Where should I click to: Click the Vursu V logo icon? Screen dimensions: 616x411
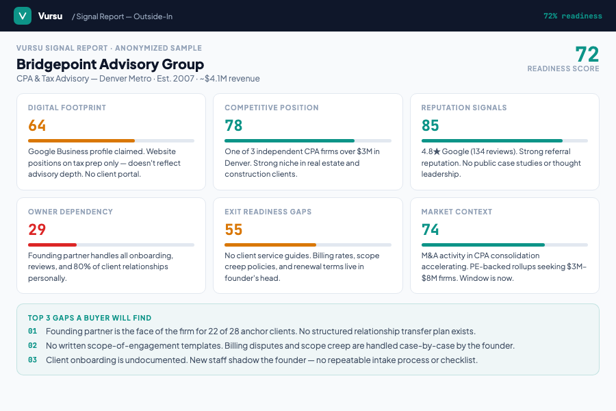click(x=23, y=16)
